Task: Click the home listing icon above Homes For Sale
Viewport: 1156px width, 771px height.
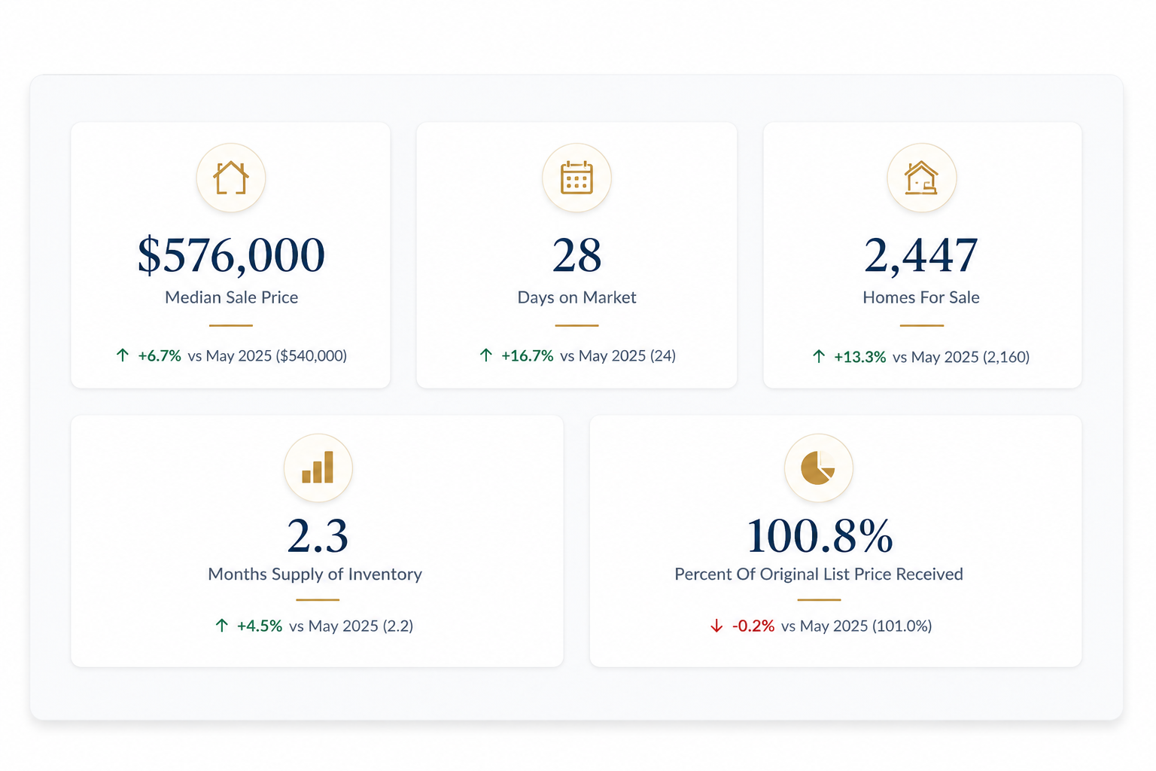Action: pos(921,178)
